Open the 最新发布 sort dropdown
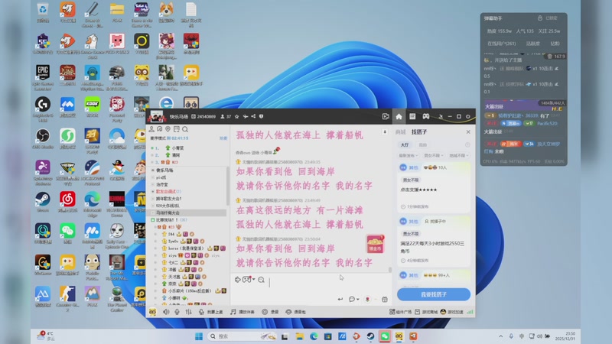The width and height of the screenshot is (612, 344). pos(408,155)
